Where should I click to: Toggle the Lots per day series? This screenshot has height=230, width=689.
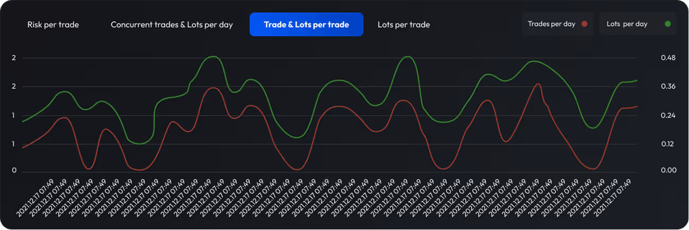(638, 24)
